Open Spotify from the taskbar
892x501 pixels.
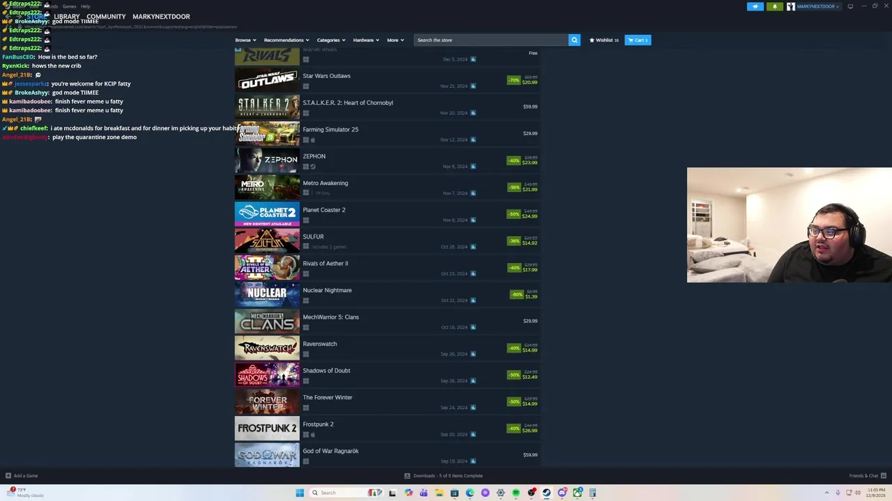tap(516, 493)
